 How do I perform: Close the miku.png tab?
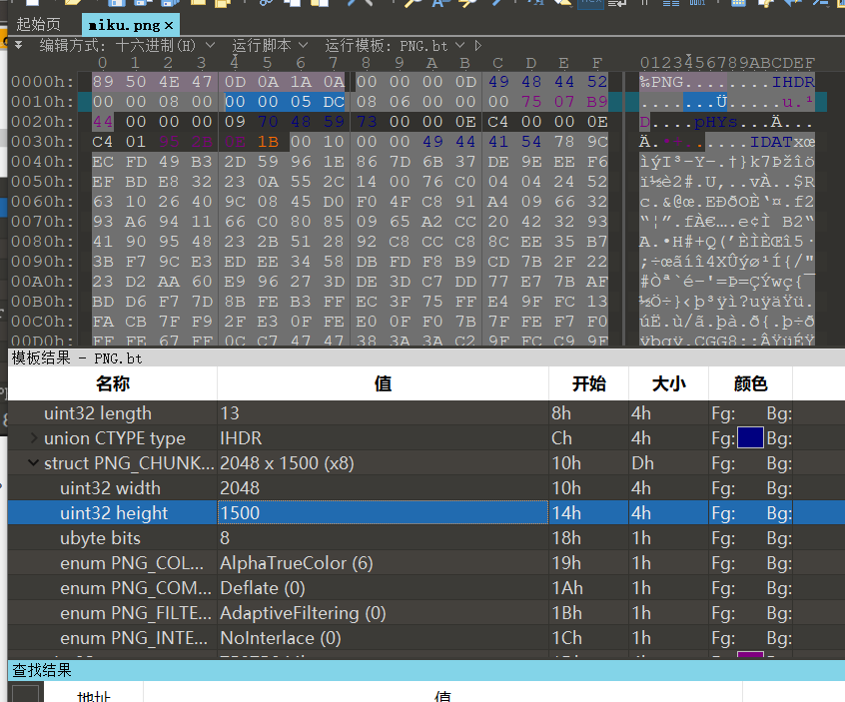(x=168, y=24)
